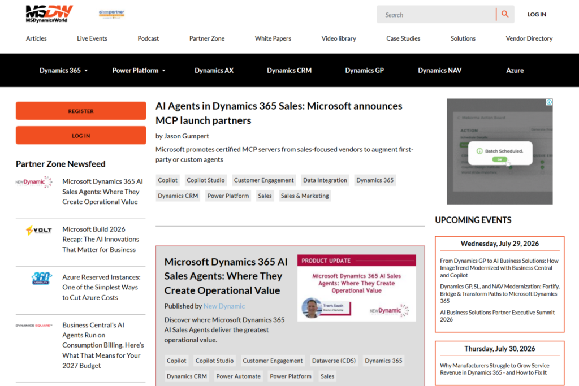
Task: Select Dynamics AX in black navbar
Action: pyautogui.click(x=214, y=70)
